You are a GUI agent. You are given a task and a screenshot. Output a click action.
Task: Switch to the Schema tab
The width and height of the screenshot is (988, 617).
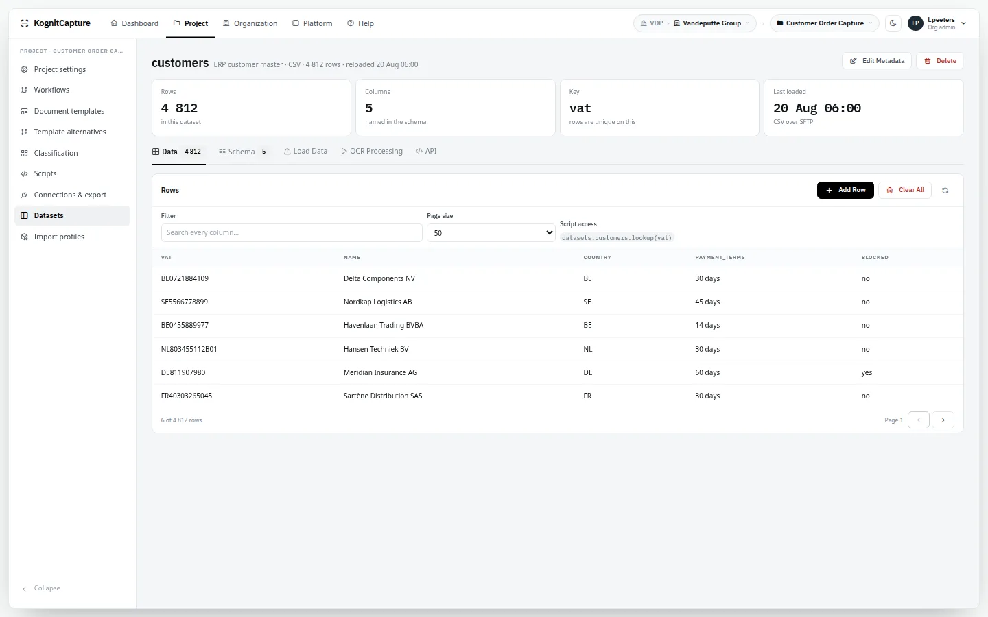click(x=243, y=152)
